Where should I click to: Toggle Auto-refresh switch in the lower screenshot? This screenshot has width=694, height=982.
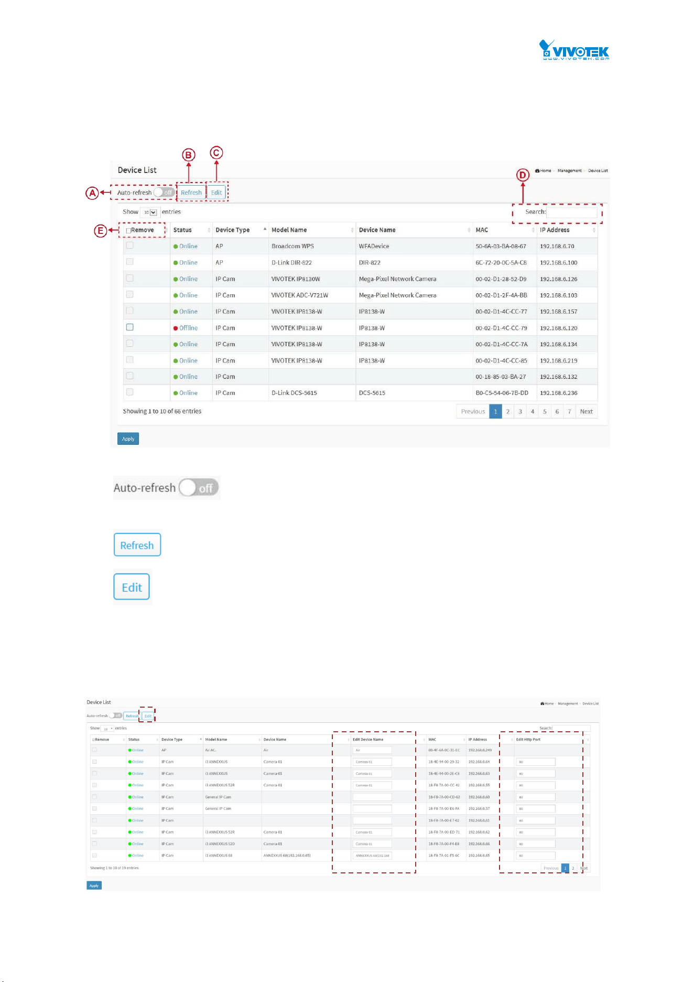click(115, 716)
